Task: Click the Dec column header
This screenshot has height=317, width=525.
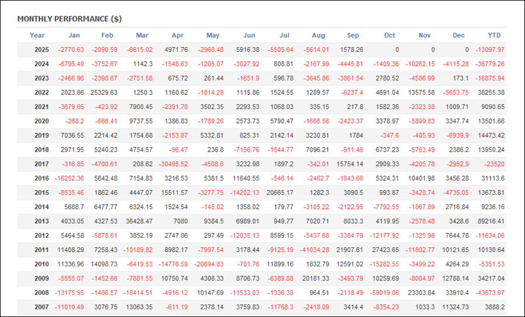Action: coord(459,36)
